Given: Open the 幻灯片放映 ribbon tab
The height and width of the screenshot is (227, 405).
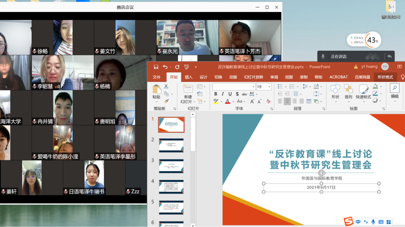Looking at the screenshot, I should tap(253, 77).
